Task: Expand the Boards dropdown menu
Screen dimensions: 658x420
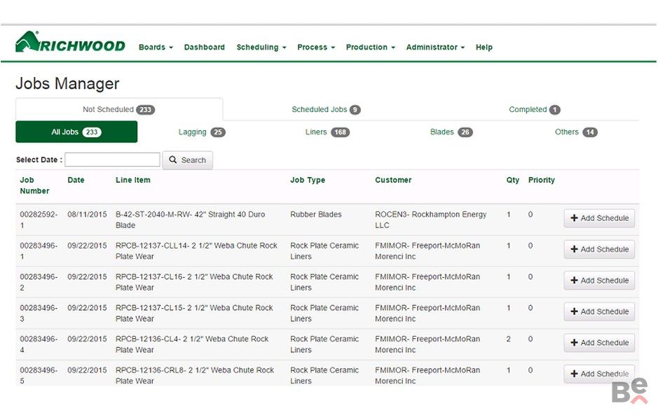Action: click(156, 48)
